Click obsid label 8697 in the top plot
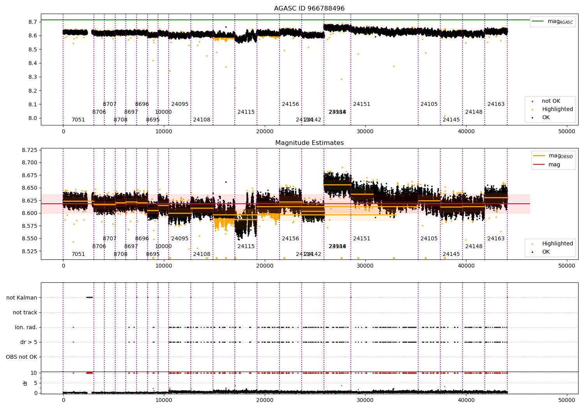 (131, 112)
